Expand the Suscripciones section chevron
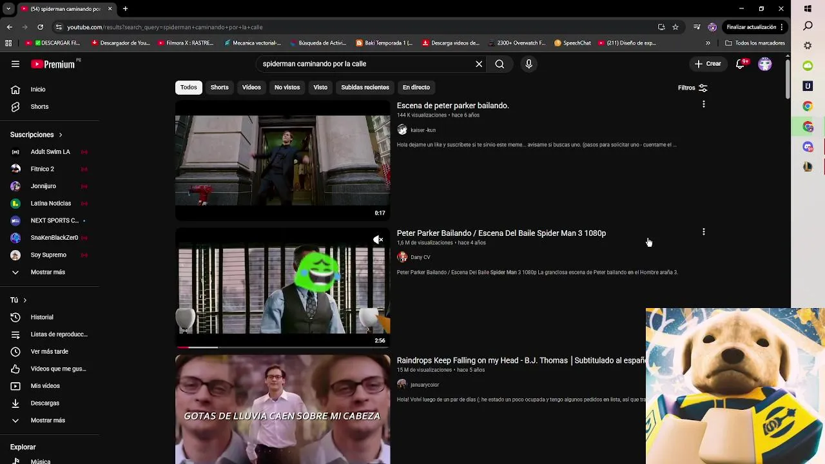The height and width of the screenshot is (464, 825). [61, 135]
